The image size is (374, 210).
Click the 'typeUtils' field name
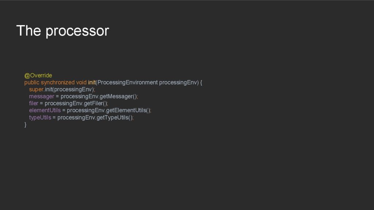click(x=40, y=117)
